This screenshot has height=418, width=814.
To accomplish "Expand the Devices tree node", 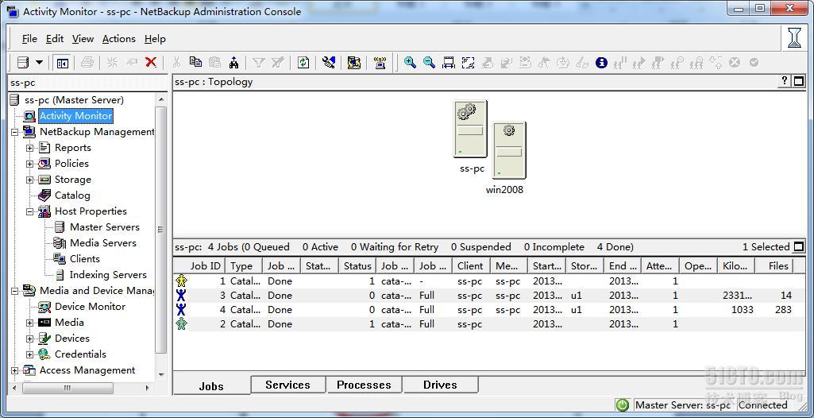I will [x=29, y=339].
